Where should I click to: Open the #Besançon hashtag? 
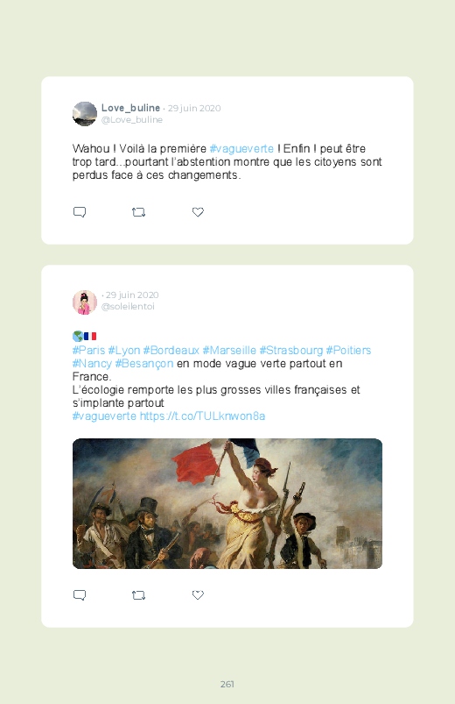click(x=143, y=363)
